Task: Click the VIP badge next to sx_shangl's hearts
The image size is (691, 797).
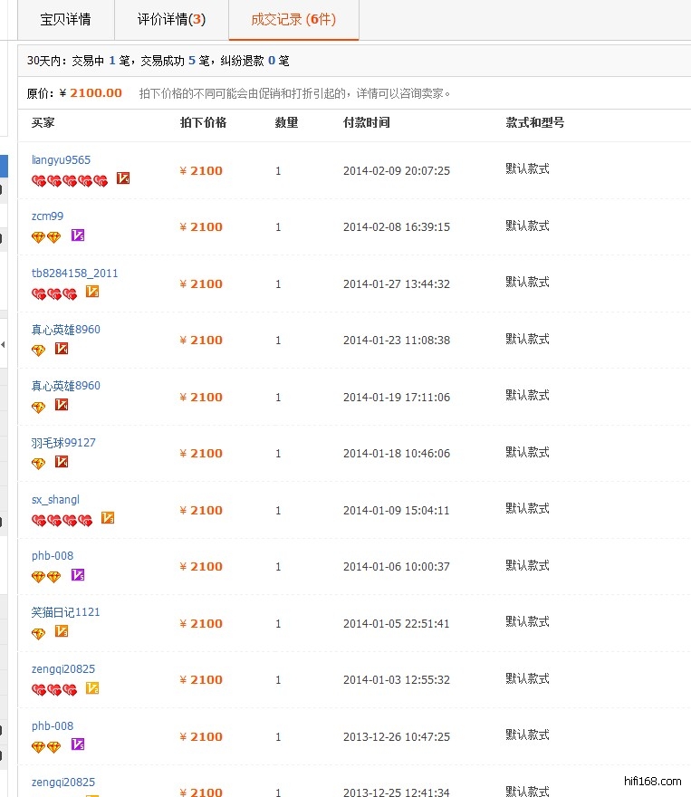Action: click(x=108, y=518)
